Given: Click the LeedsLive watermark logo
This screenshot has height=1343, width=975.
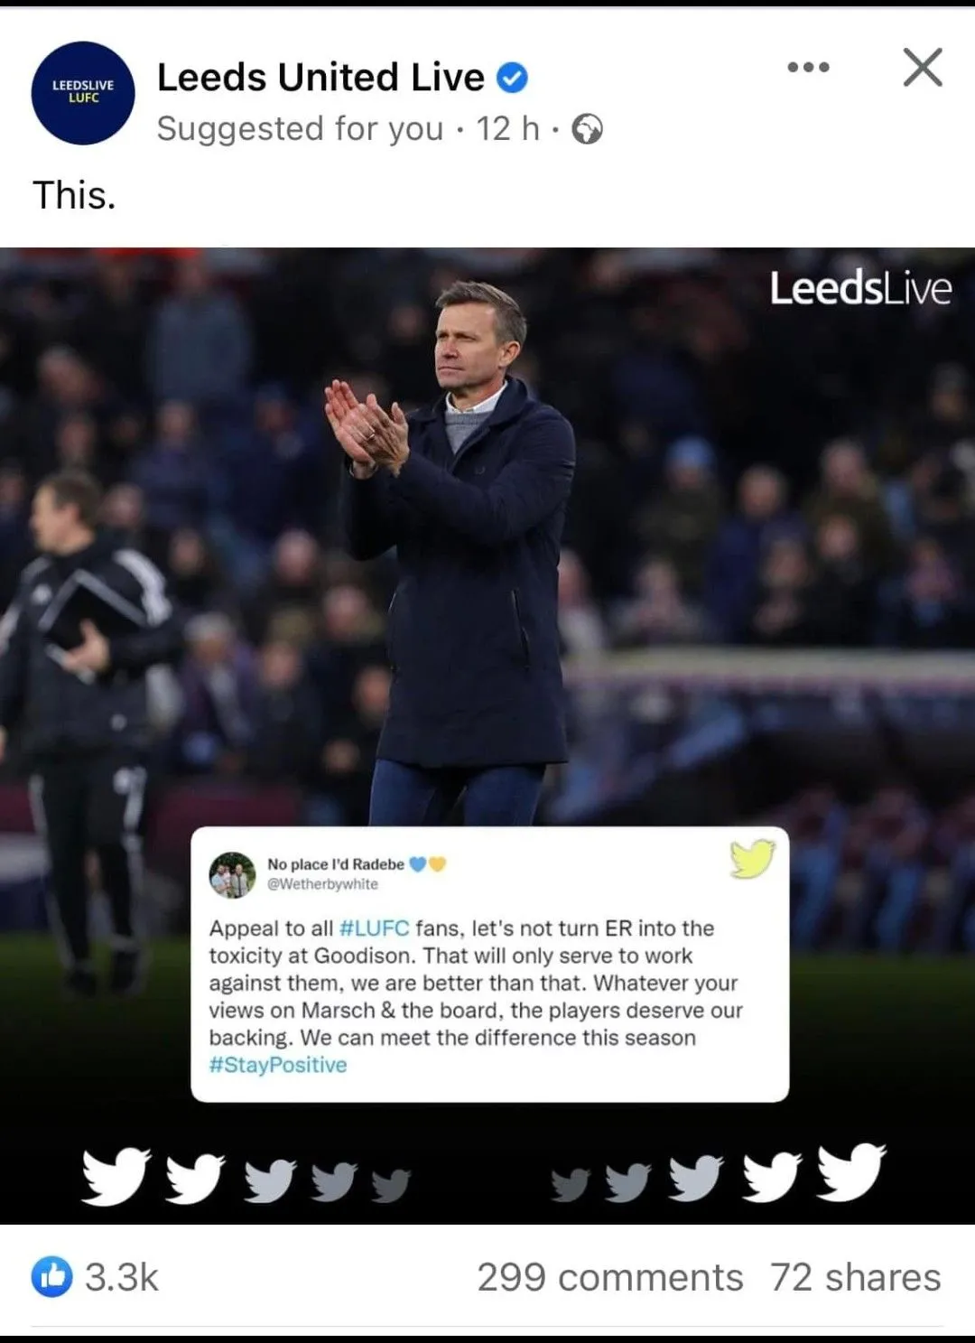Looking at the screenshot, I should coord(860,288).
